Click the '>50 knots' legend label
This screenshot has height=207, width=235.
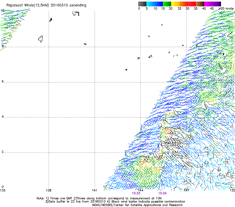pyautogui.click(x=226, y=9)
